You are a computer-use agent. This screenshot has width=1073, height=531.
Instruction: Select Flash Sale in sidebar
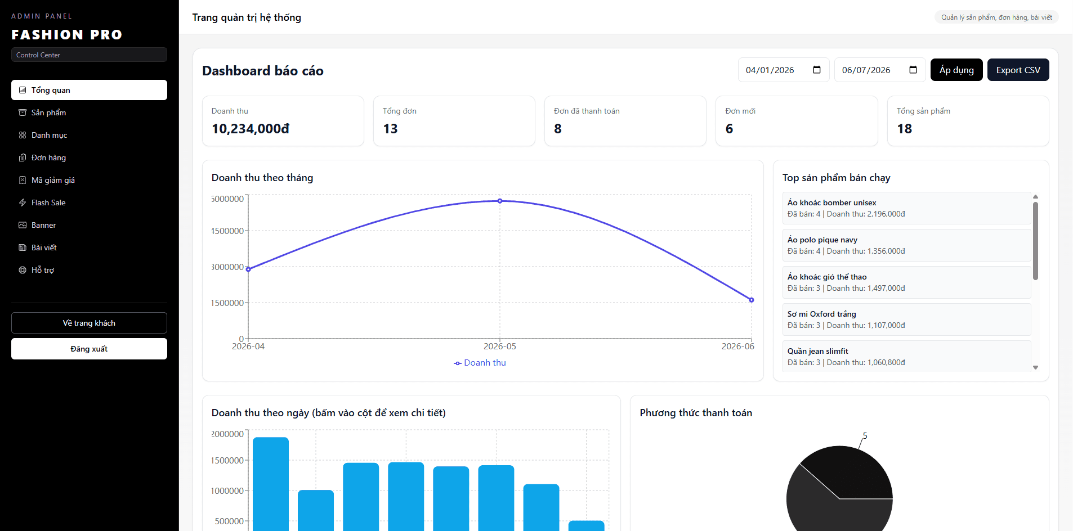[89, 202]
